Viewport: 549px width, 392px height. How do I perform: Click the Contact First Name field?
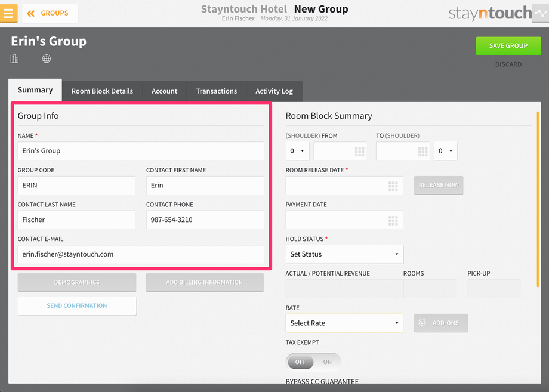205,185
